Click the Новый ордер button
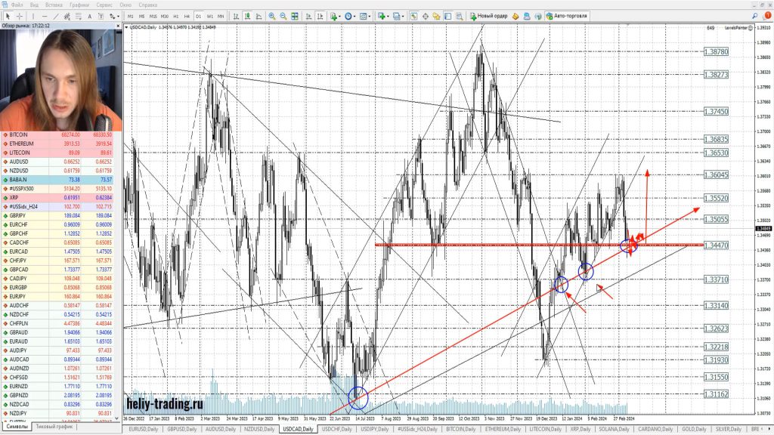 [492, 16]
